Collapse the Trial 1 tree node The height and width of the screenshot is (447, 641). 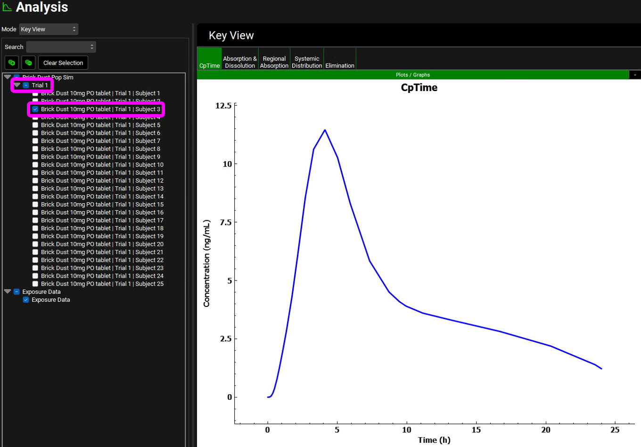pyautogui.click(x=17, y=85)
